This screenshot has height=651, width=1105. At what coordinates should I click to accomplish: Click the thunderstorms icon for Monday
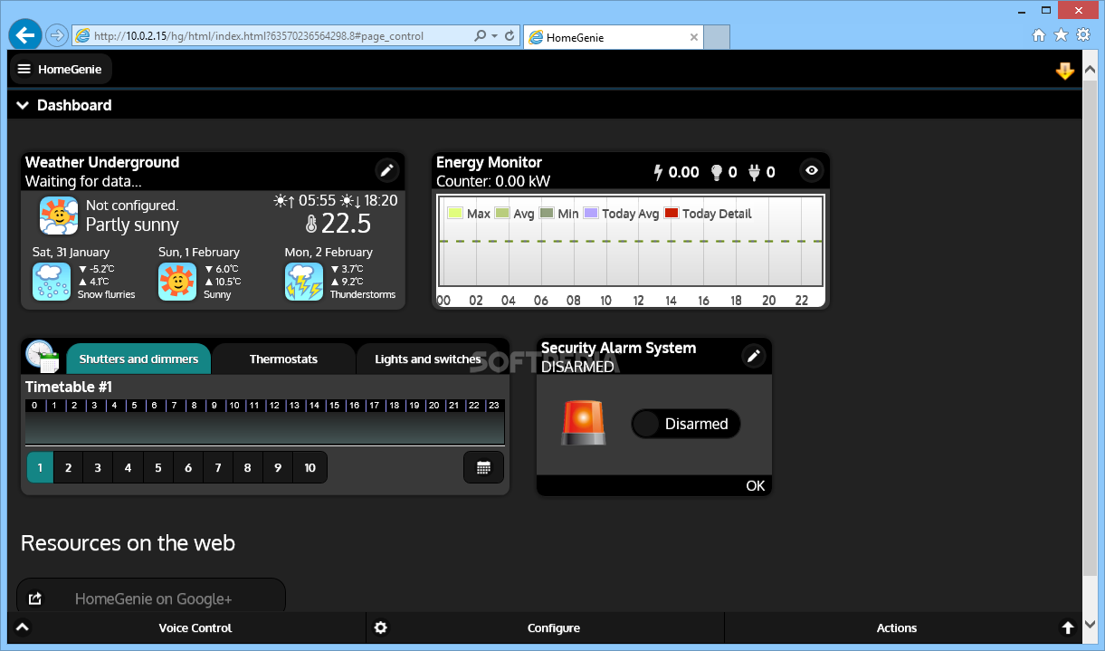tap(304, 282)
